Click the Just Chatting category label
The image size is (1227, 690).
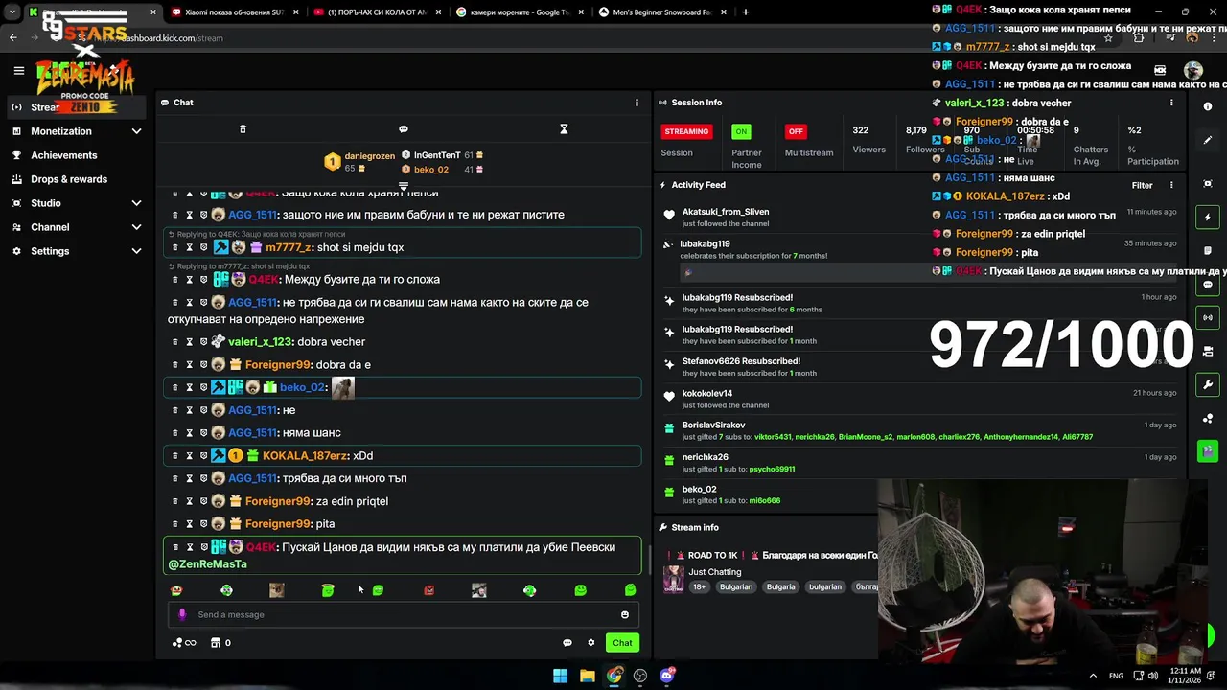(715, 572)
